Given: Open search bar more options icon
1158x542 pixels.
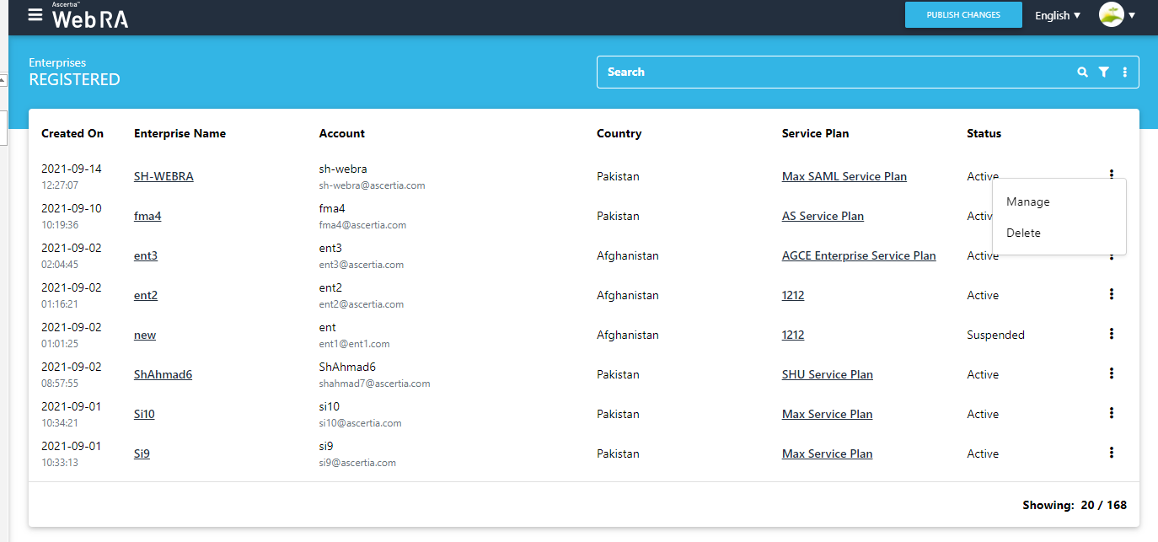Looking at the screenshot, I should [x=1124, y=72].
